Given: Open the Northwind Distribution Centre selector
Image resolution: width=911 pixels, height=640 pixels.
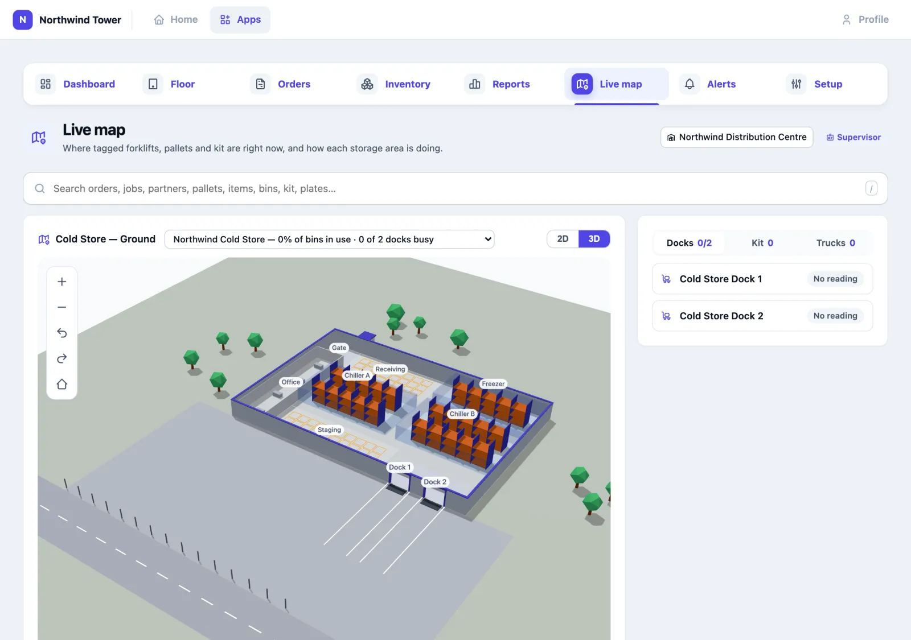Looking at the screenshot, I should [737, 137].
